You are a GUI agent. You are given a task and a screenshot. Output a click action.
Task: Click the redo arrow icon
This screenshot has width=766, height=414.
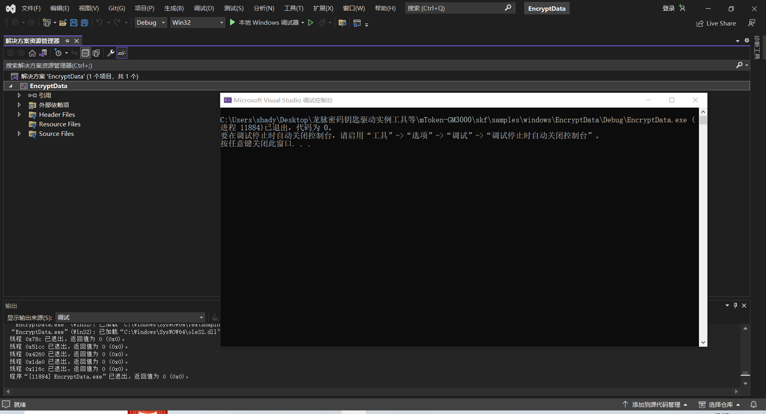coord(117,22)
